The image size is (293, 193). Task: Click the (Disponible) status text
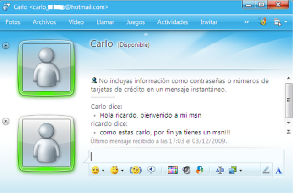click(133, 45)
